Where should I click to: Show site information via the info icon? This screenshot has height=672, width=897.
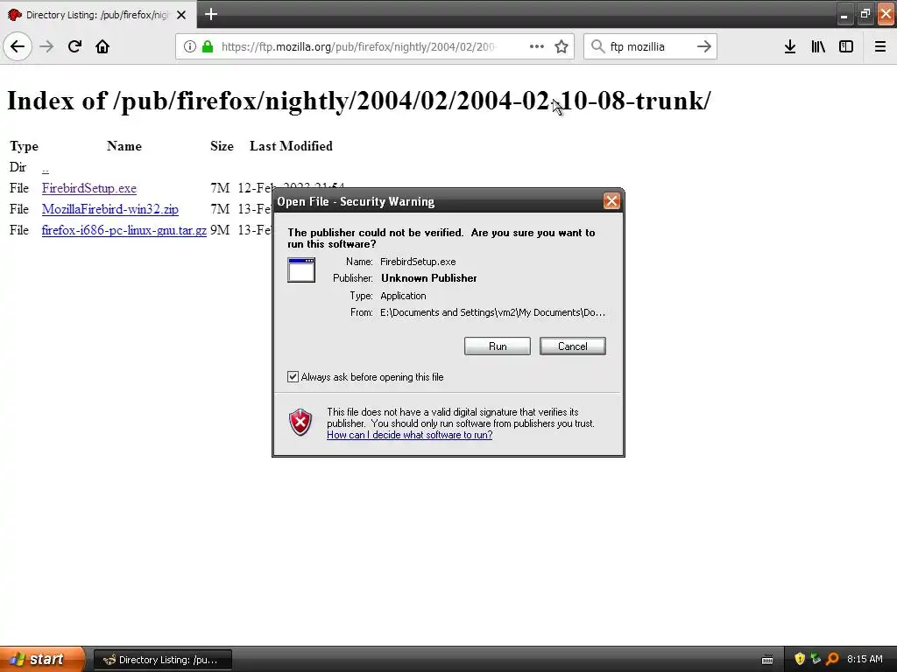pos(190,46)
